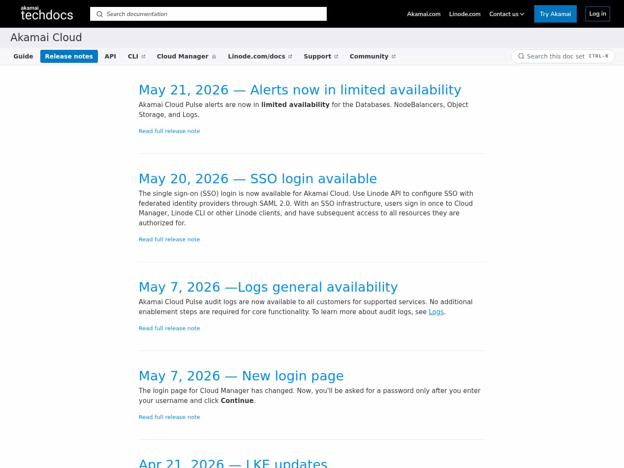The image size is (624, 468).
Task: Click the magnifier icon in Search documentation
Action: pyautogui.click(x=100, y=14)
